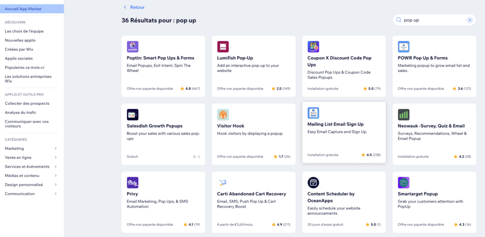Focus the search field containing pop up
The height and width of the screenshot is (237, 485).
(x=434, y=20)
